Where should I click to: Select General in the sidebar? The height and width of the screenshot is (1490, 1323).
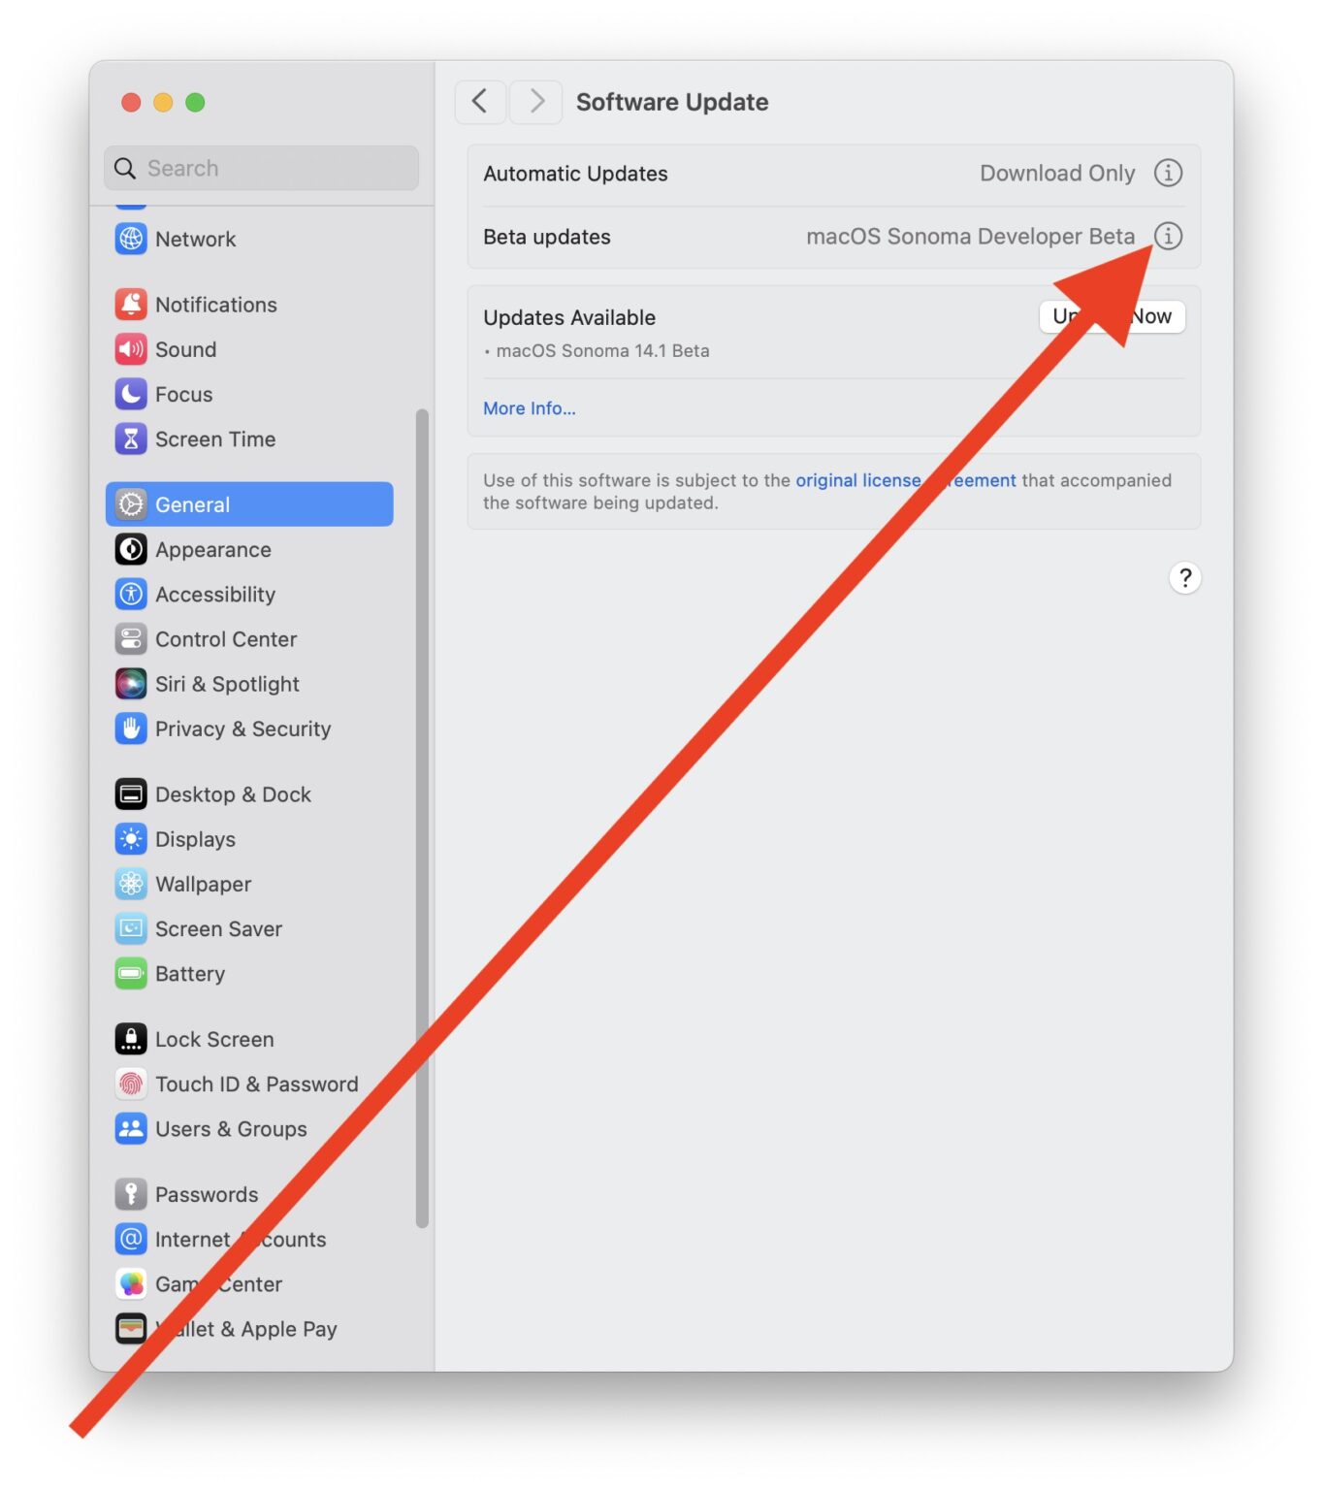click(x=249, y=504)
